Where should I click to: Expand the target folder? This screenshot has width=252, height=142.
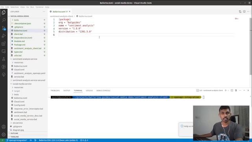(17, 91)
